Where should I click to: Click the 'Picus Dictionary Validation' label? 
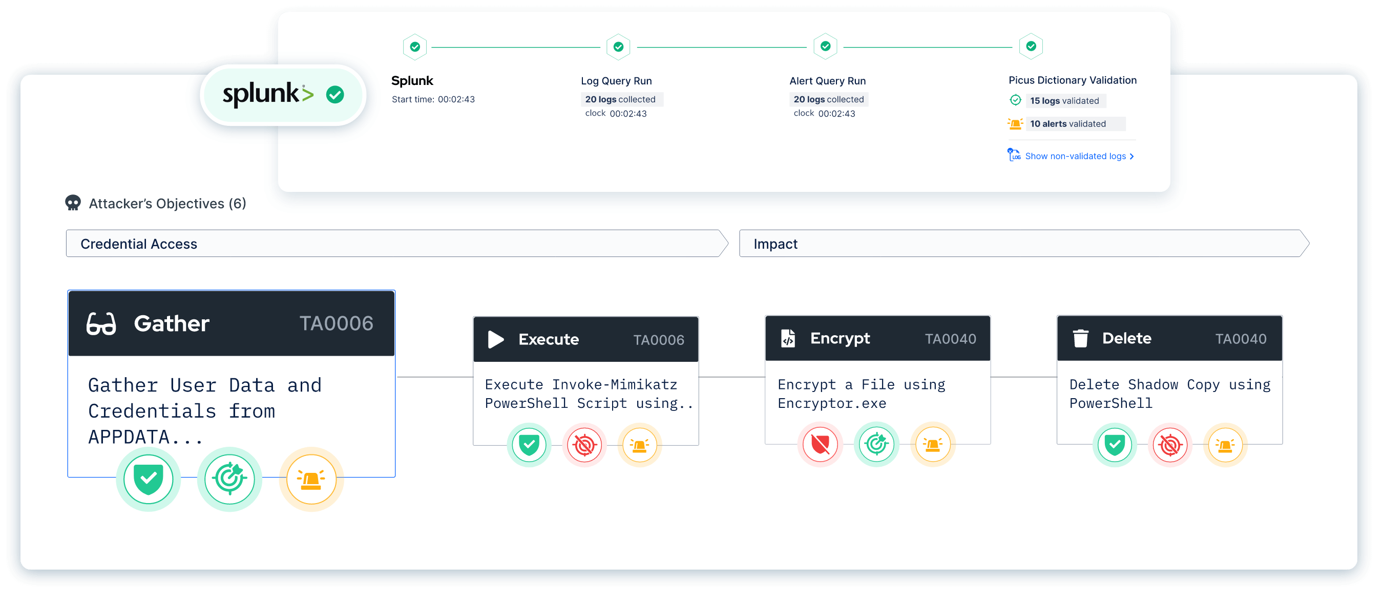(x=1073, y=80)
